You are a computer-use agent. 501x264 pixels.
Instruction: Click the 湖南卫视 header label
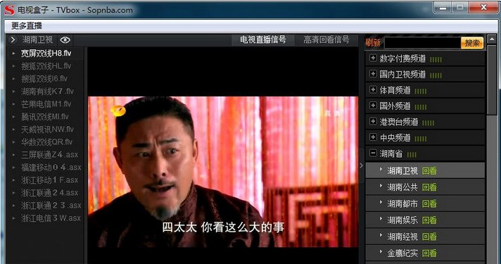point(37,39)
